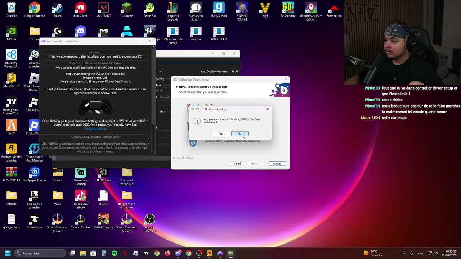Screen dimensions: 461x259
Task: Show hidden system tray icons
Action: [404, 253]
